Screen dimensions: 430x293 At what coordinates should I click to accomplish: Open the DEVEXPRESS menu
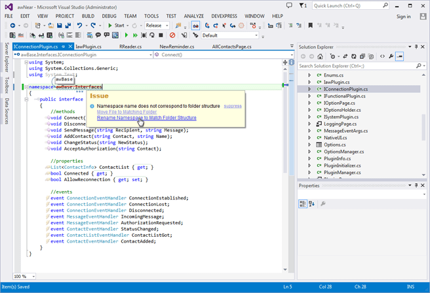pyautogui.click(x=225, y=16)
